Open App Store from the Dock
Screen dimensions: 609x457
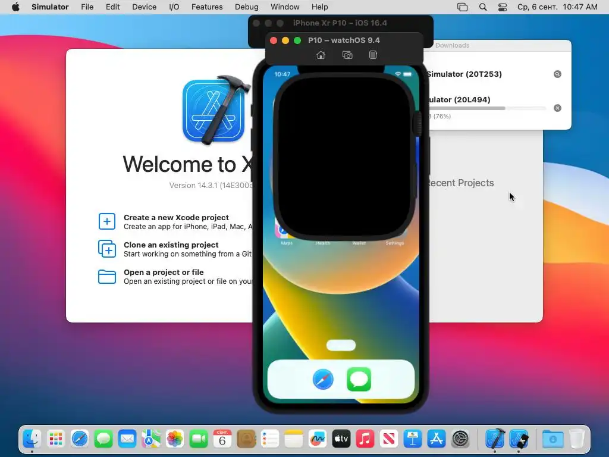[x=437, y=439]
